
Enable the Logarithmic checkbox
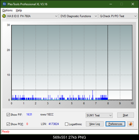[x=67, y=124]
